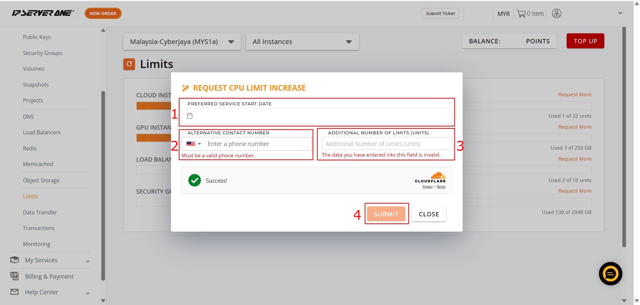
Task: Open the All Instances dropdown
Action: [302, 42]
